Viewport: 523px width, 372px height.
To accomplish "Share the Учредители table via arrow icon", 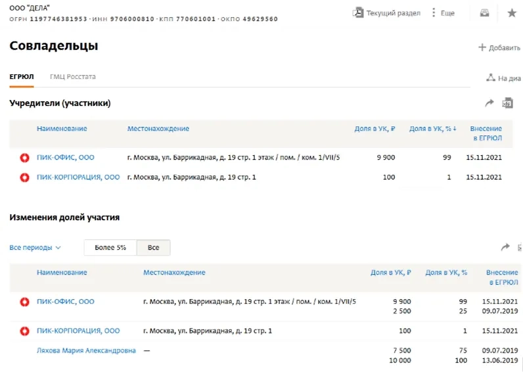I will pos(489,103).
